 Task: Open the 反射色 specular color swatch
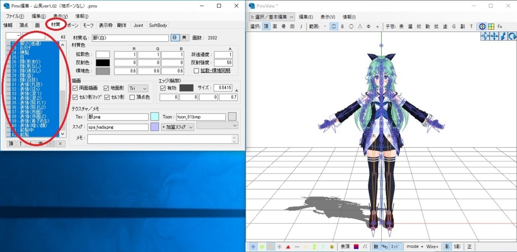[102, 63]
